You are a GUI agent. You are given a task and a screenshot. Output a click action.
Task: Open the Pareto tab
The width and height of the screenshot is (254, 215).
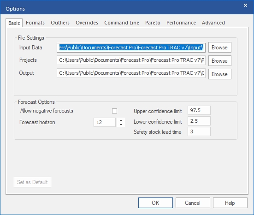click(153, 23)
